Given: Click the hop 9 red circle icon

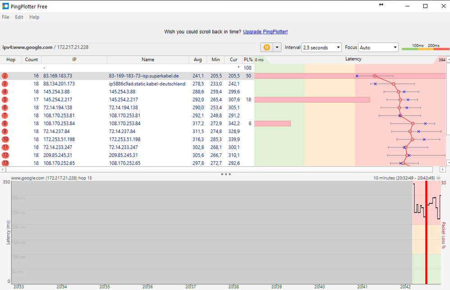Looking at the screenshot, I should [5, 131].
